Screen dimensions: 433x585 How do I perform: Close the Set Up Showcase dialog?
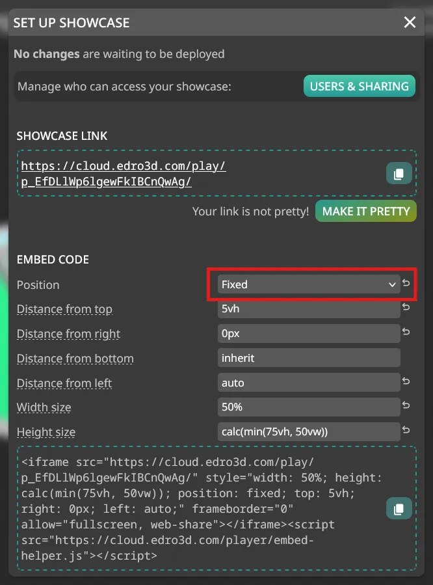[410, 22]
